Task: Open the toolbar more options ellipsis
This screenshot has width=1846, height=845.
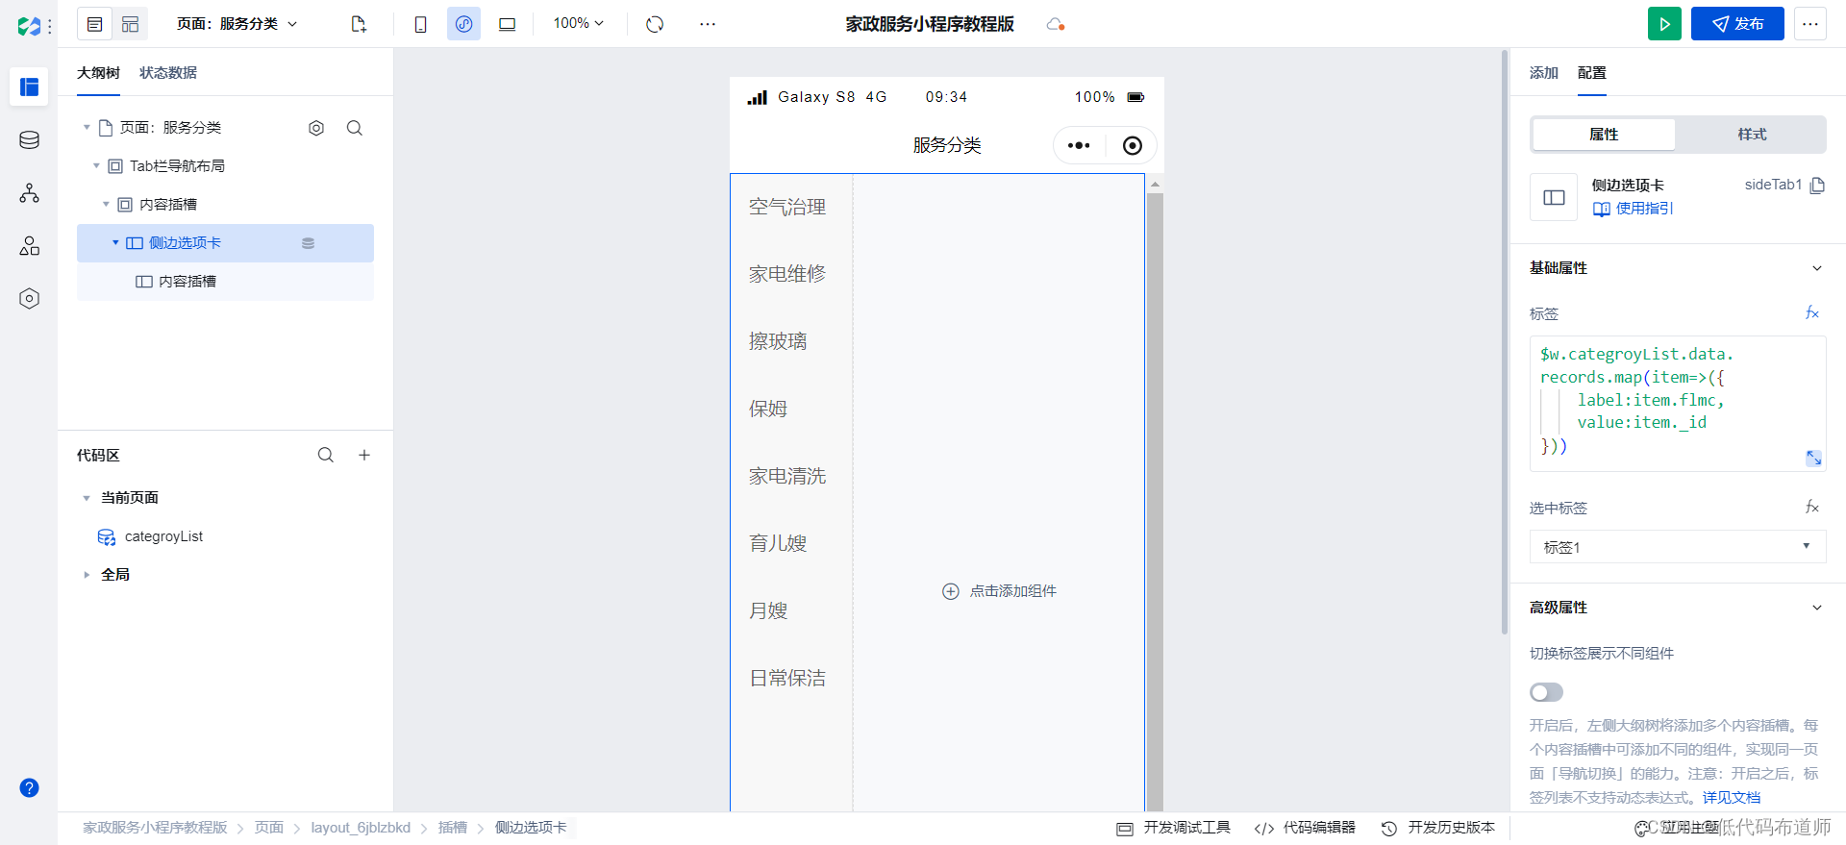Action: [x=708, y=24]
